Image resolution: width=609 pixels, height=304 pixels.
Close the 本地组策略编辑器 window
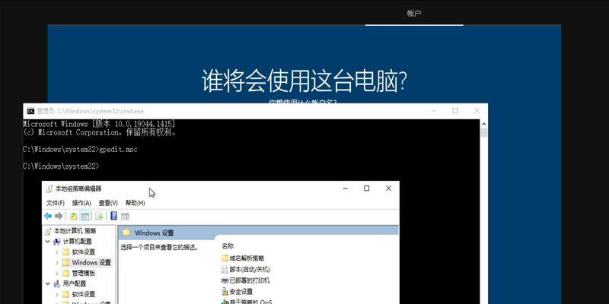click(x=388, y=188)
